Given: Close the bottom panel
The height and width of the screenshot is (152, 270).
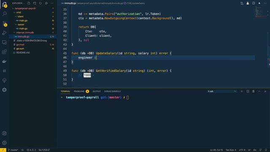Looking at the screenshot, I should (x=265, y=91).
